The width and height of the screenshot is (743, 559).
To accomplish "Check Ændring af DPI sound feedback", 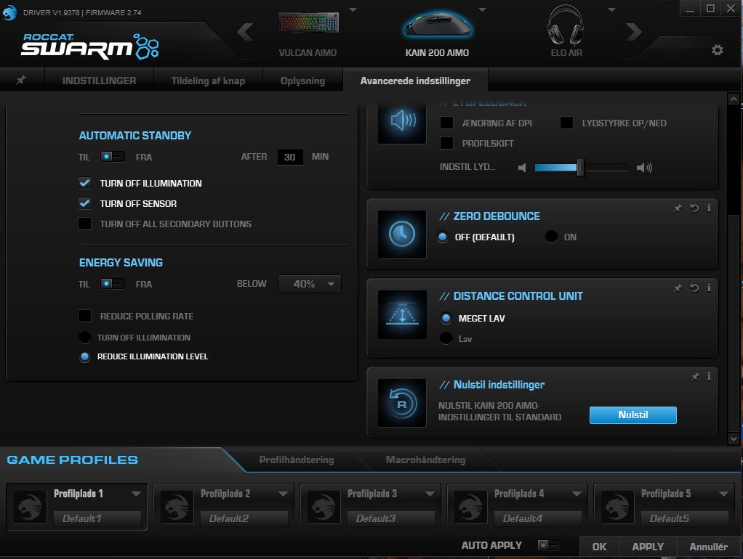I will pos(447,123).
